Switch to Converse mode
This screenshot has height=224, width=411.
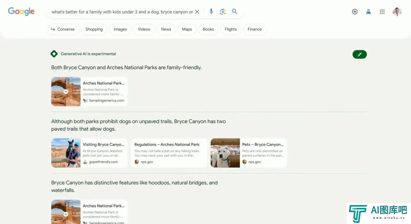click(63, 29)
